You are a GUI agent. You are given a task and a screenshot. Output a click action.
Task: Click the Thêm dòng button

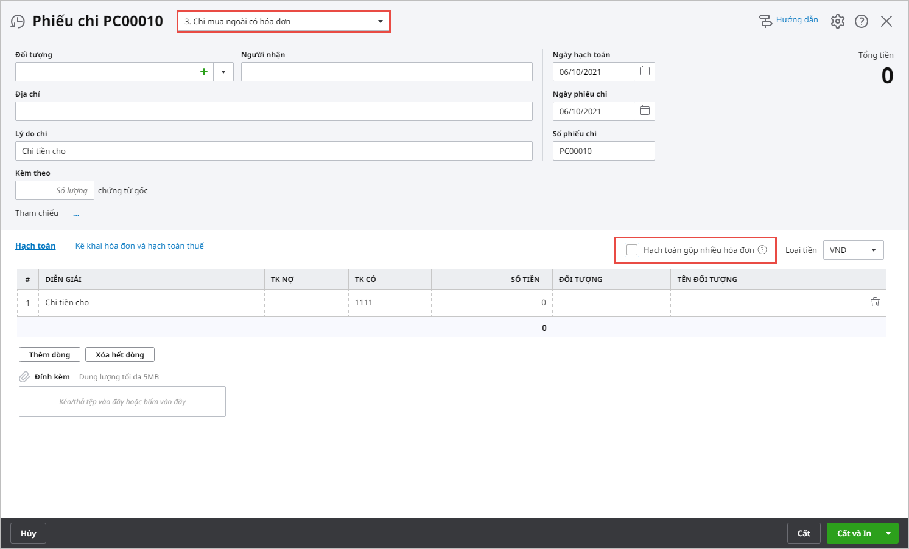tap(49, 354)
